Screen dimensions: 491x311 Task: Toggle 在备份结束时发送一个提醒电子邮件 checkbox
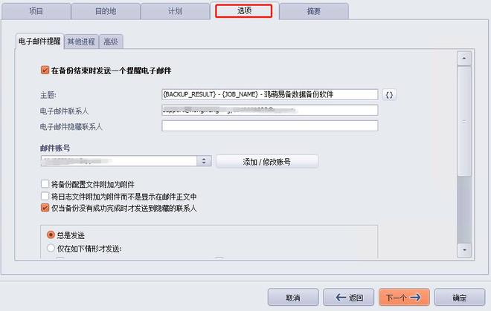45,70
